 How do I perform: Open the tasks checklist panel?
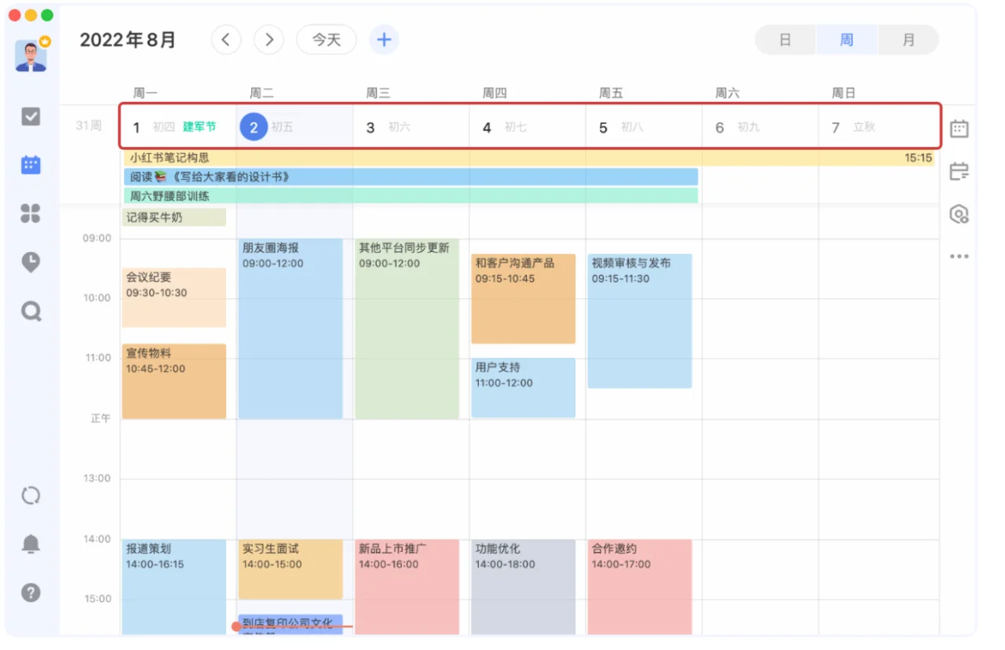(30, 116)
